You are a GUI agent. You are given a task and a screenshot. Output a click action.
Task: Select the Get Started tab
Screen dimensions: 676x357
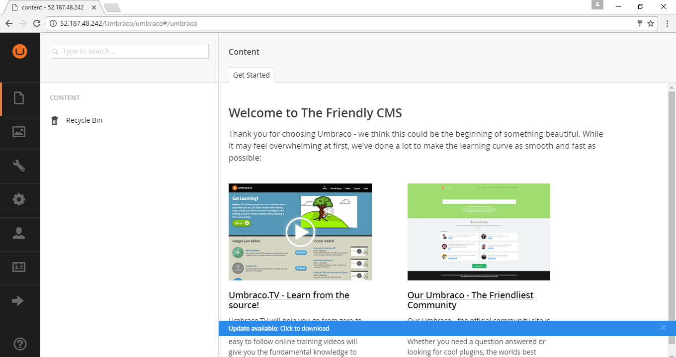click(x=251, y=75)
